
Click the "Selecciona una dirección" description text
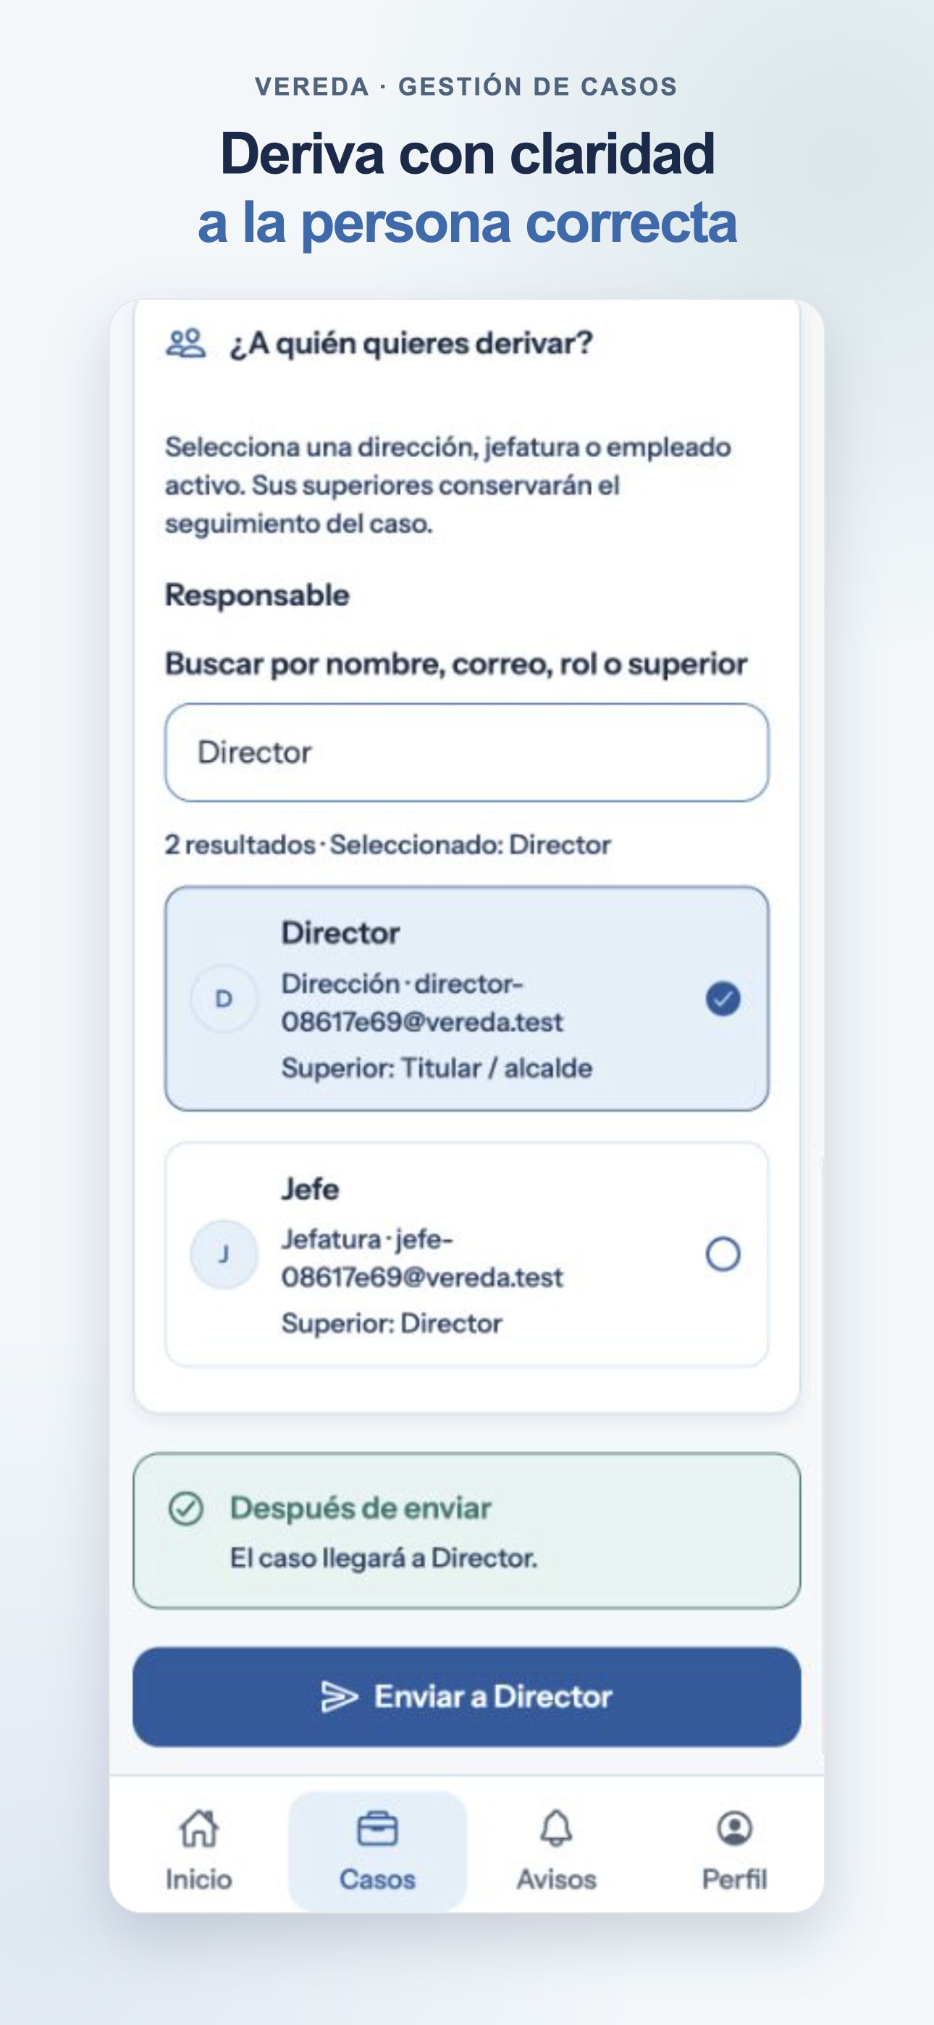coord(448,485)
